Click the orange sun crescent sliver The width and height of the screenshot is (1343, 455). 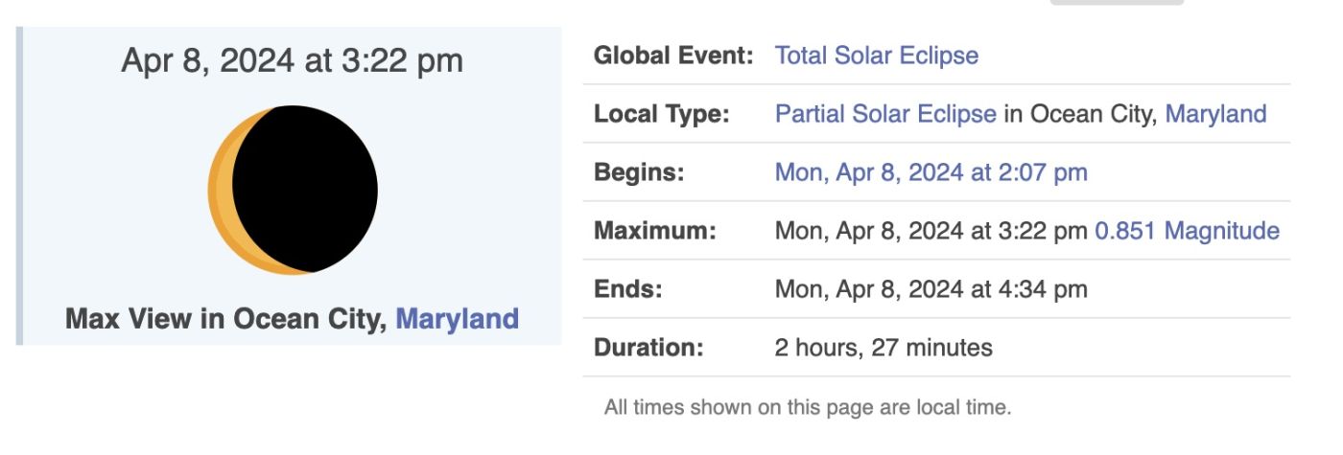click(x=220, y=192)
